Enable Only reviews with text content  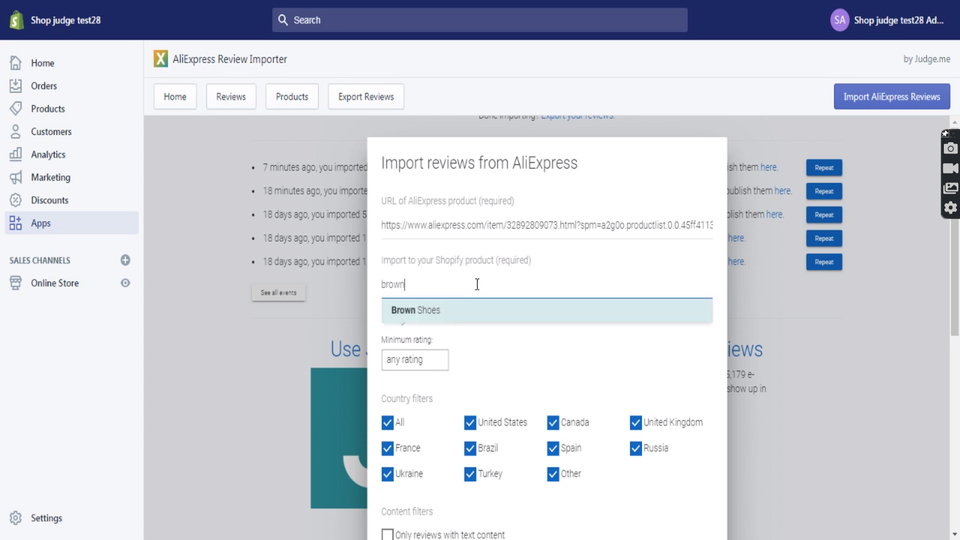coord(388,535)
